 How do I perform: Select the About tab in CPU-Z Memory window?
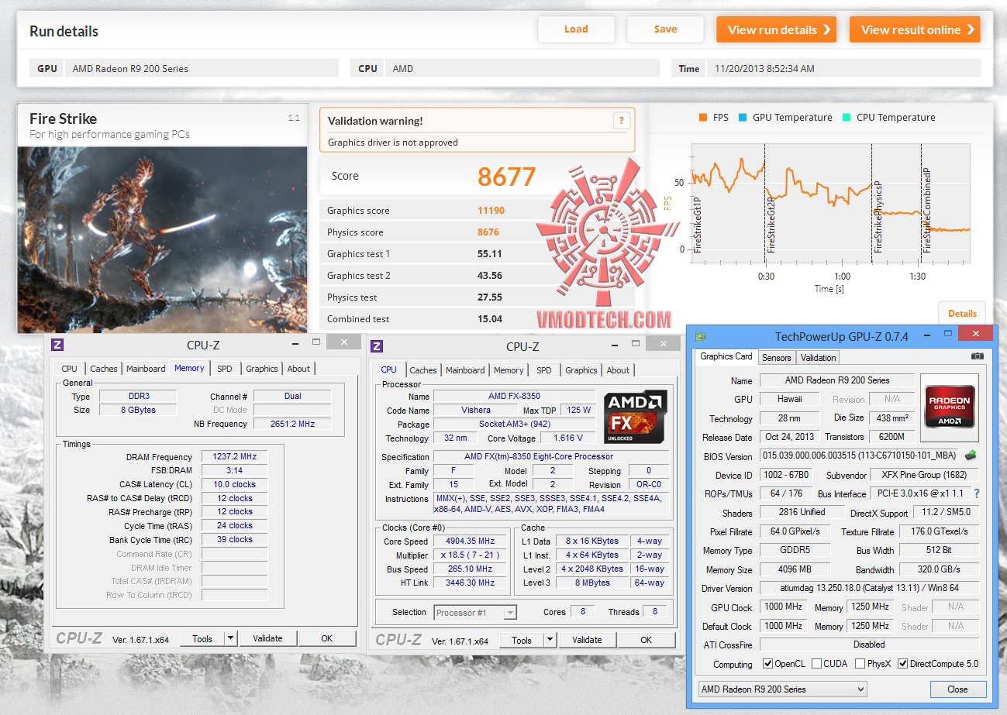pyautogui.click(x=298, y=369)
